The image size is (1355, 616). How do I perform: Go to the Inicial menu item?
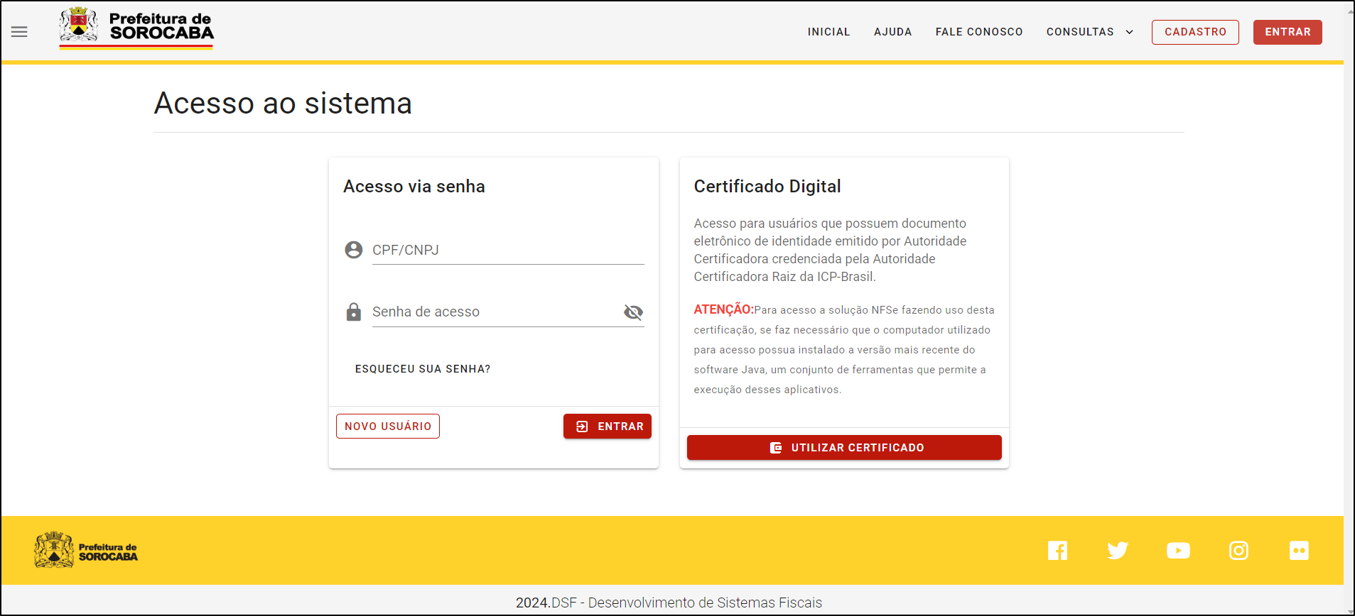[x=828, y=32]
